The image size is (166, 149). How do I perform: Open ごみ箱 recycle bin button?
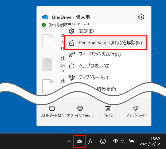pos(108,112)
